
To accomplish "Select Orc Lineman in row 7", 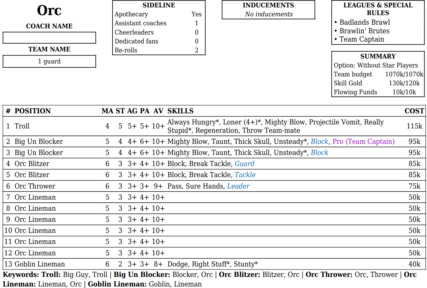I will 35,197.
